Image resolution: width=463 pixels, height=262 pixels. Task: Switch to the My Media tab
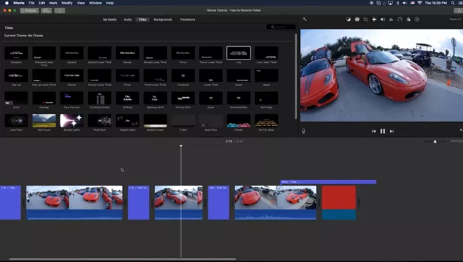(110, 19)
